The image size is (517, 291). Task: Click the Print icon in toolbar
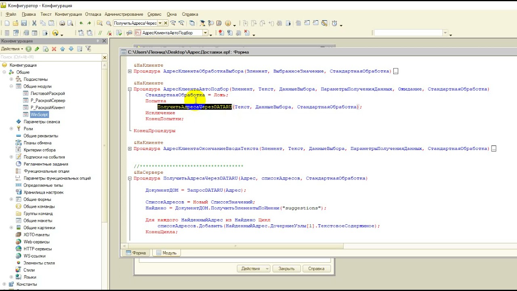tap(62, 23)
